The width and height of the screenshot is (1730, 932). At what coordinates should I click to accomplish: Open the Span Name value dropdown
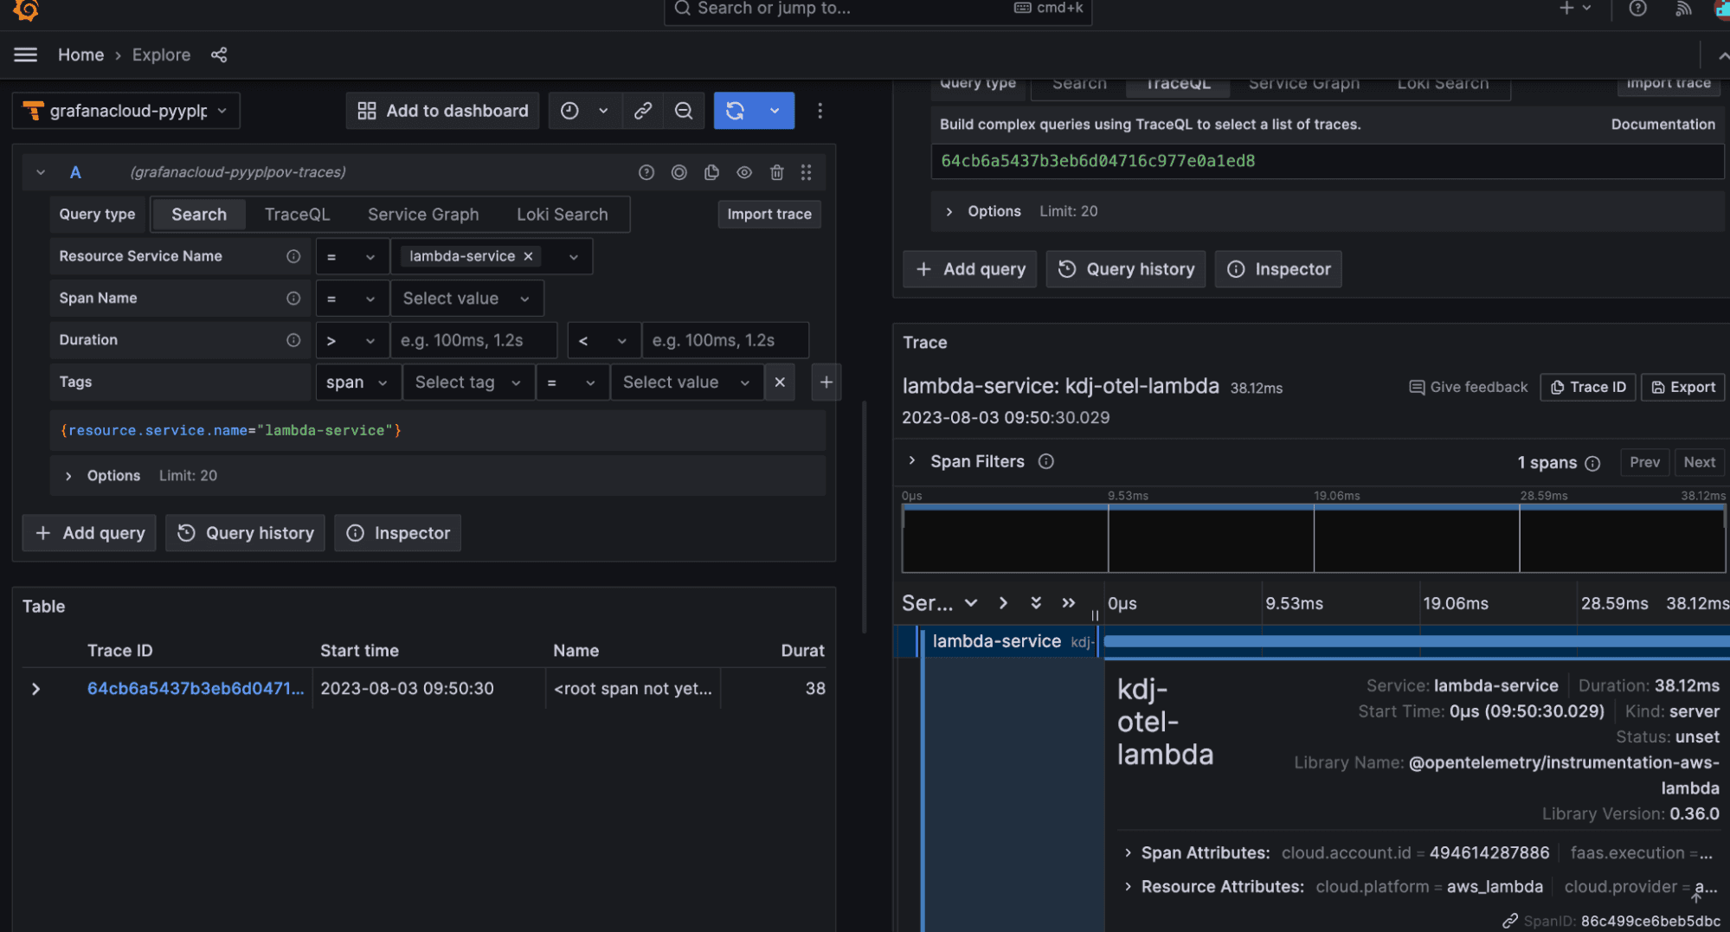click(x=467, y=298)
